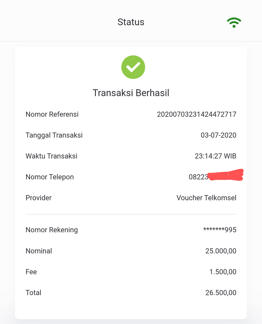
Task: Click the Nomor Rekening label
Action: 52,230
